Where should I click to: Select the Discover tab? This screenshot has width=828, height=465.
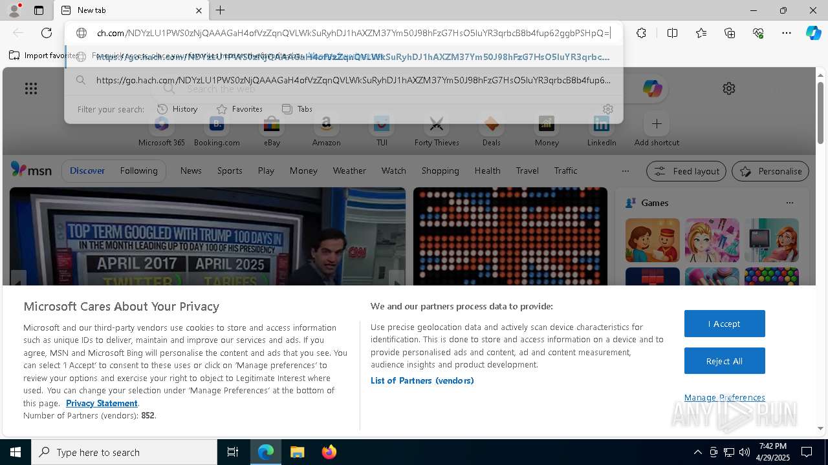coord(87,170)
